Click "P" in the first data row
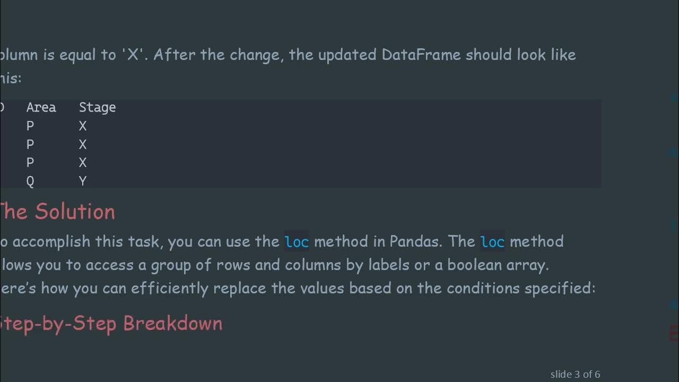This screenshot has width=679, height=382. click(x=30, y=126)
